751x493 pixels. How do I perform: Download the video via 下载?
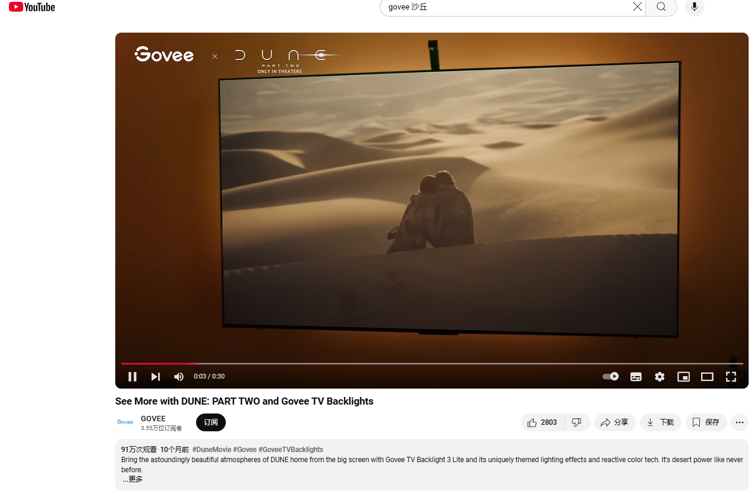point(660,422)
